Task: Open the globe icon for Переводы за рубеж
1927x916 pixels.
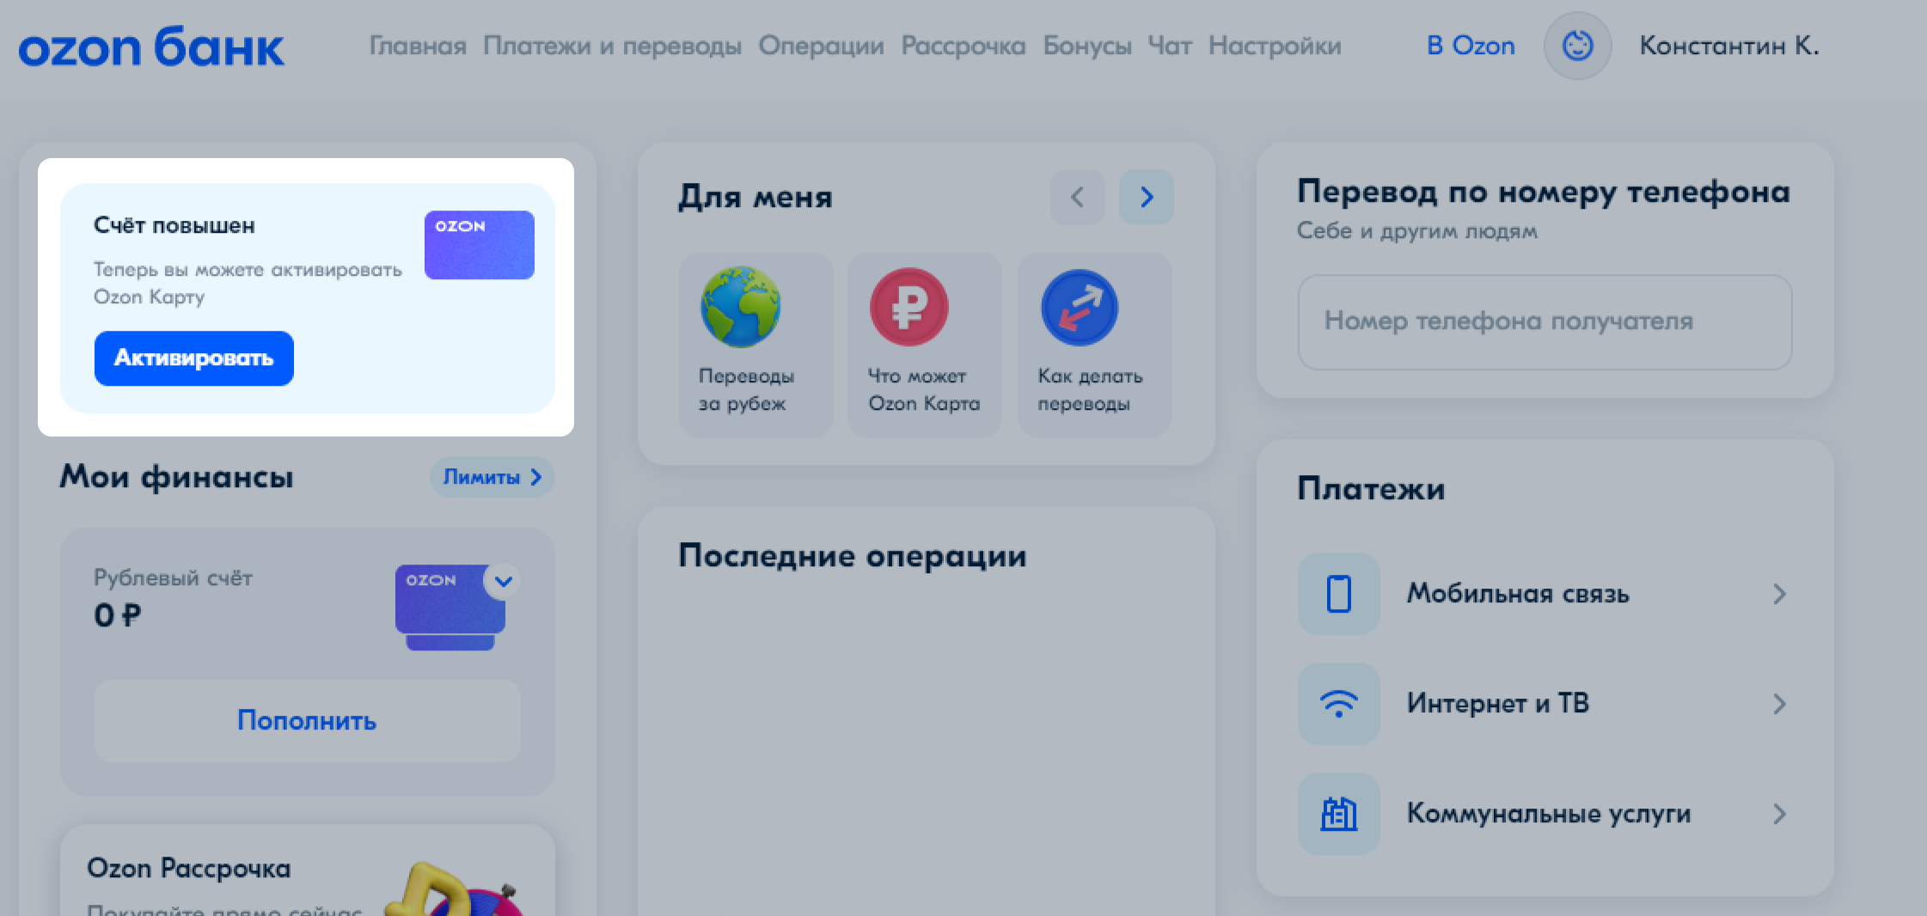Action: coord(740,307)
